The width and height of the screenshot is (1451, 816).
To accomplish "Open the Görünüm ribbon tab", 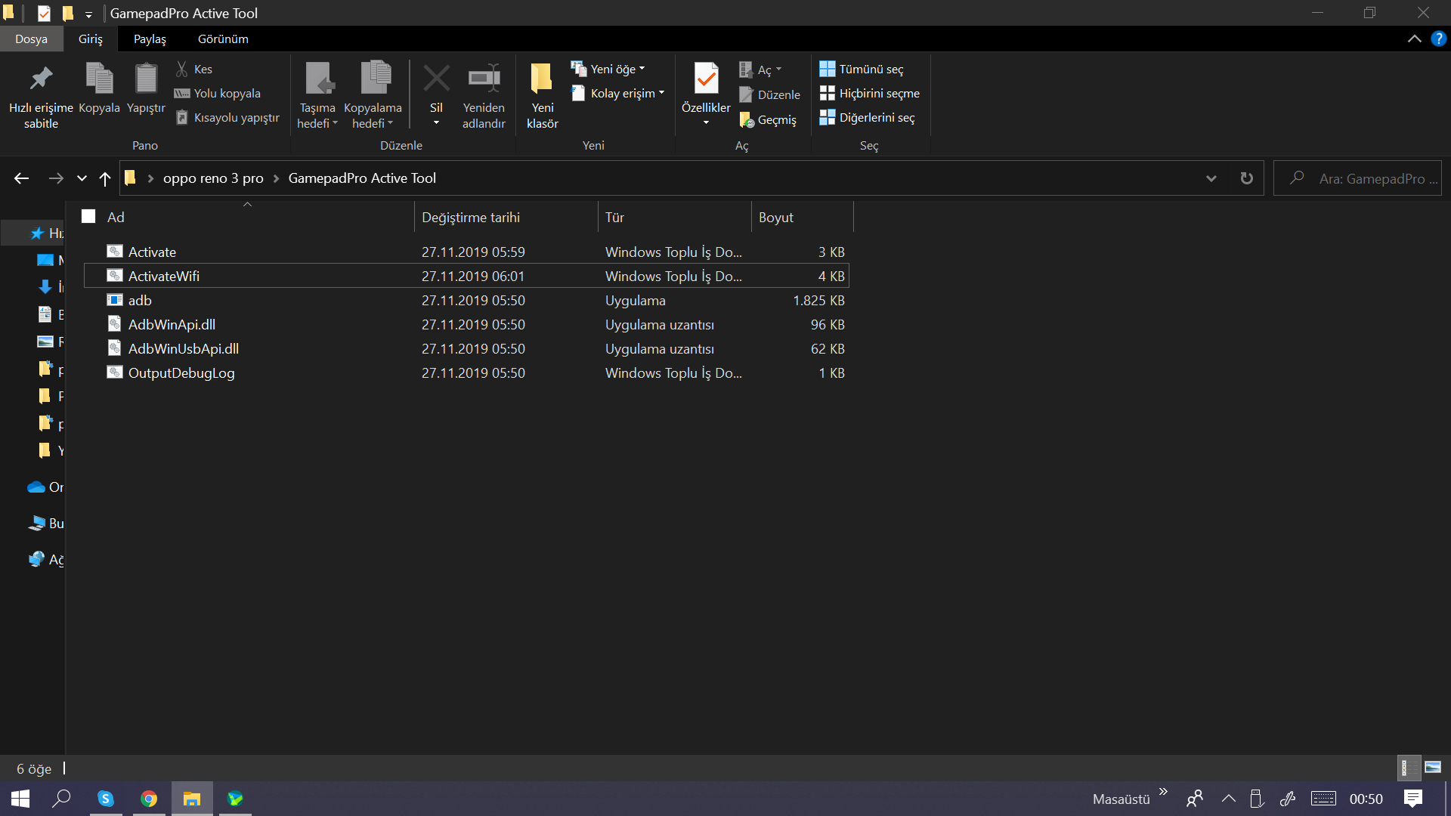I will pyautogui.click(x=223, y=39).
